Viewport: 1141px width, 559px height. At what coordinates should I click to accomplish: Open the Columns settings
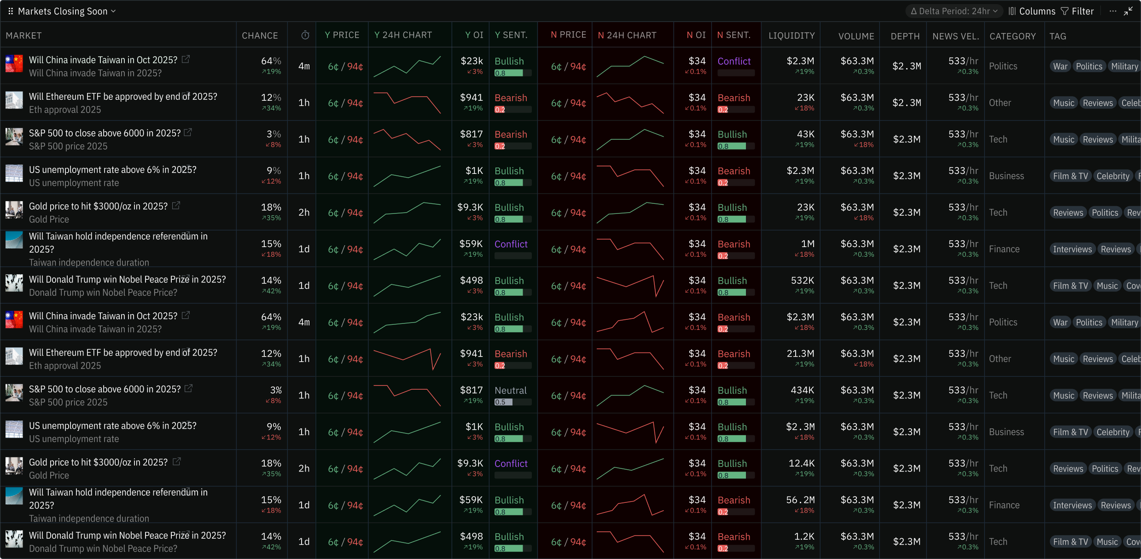1032,11
